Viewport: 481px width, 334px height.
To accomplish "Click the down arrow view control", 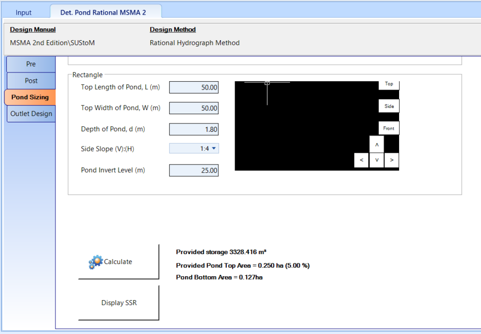I will tap(376, 160).
